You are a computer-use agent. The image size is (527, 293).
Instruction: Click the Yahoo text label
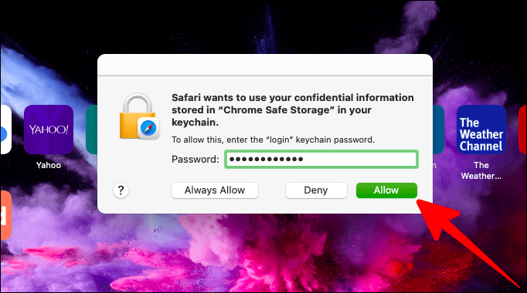point(49,165)
